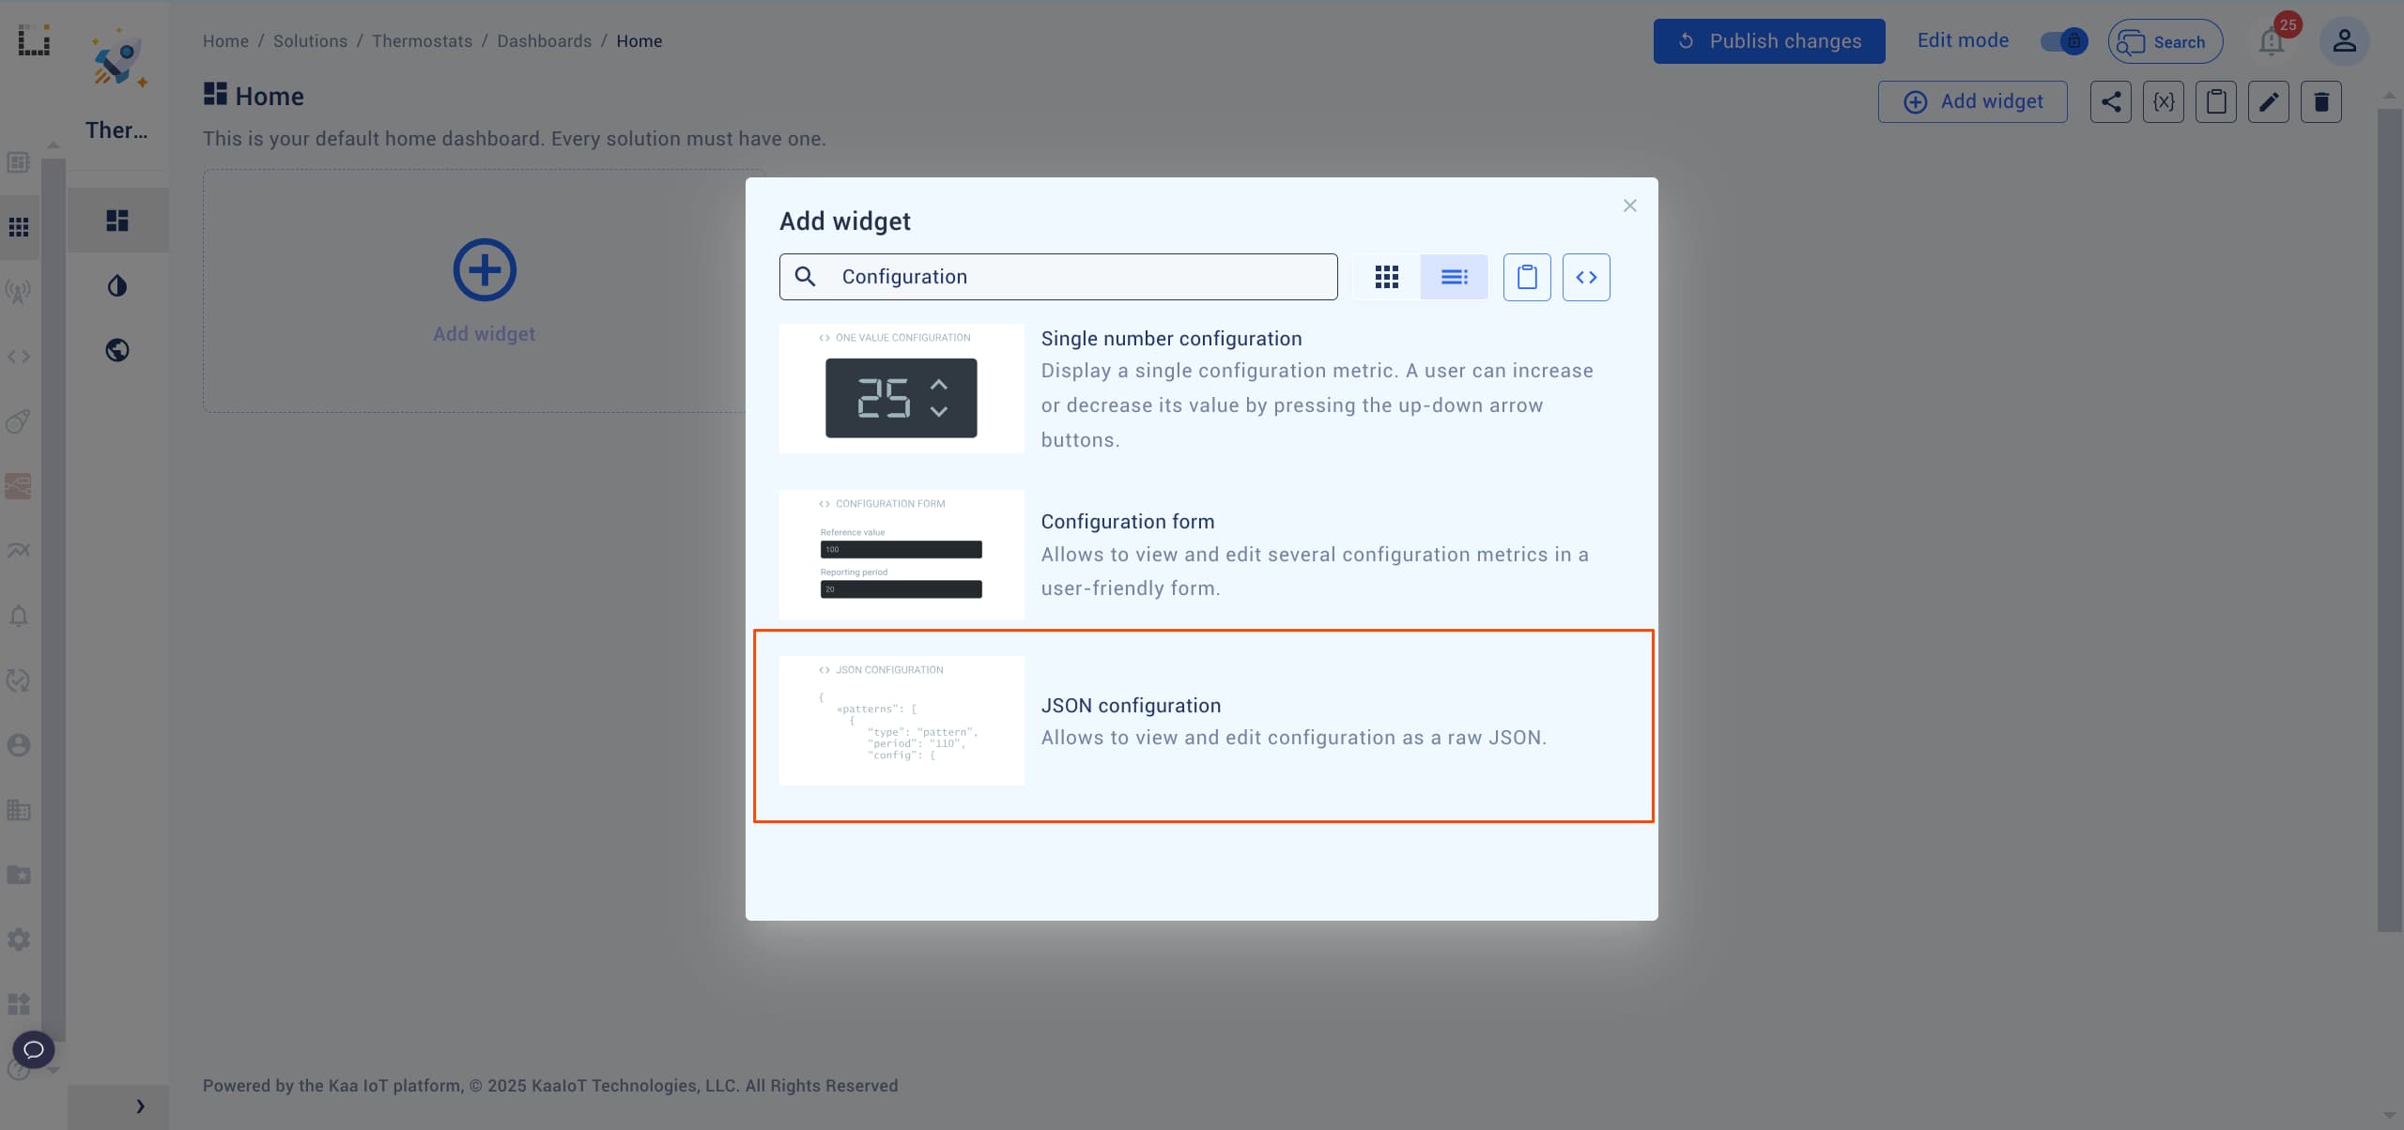The image size is (2404, 1130).
Task: Toggle Edit mode switch on/off
Action: tap(2065, 41)
